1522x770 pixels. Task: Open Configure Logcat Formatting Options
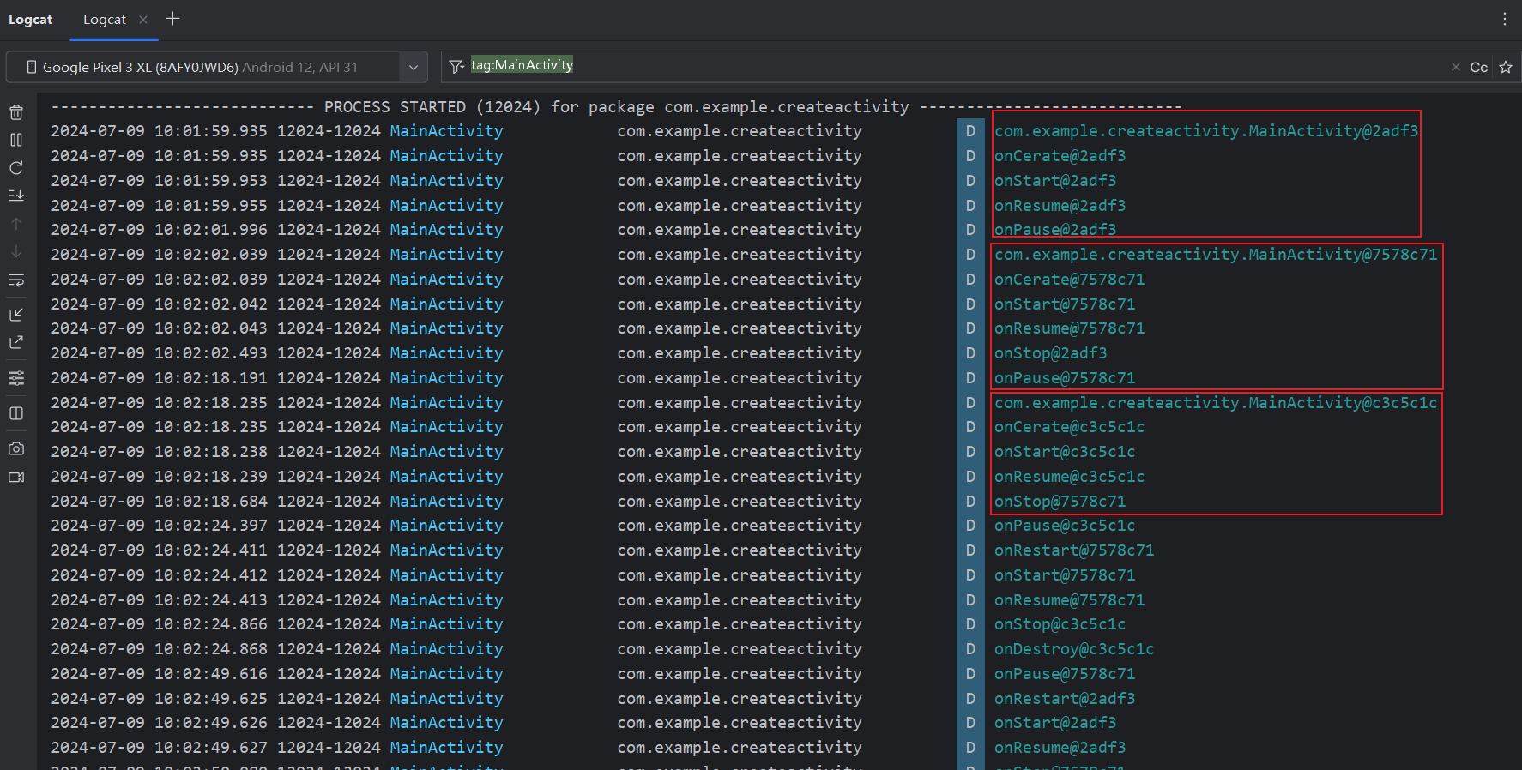click(16, 378)
